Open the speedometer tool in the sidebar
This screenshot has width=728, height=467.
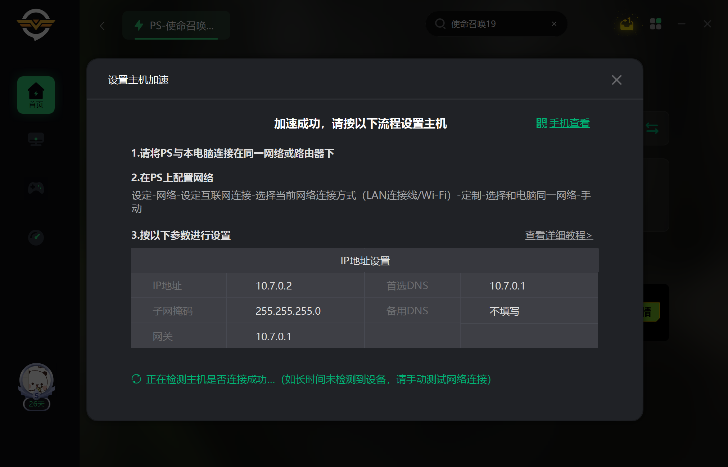(x=36, y=237)
